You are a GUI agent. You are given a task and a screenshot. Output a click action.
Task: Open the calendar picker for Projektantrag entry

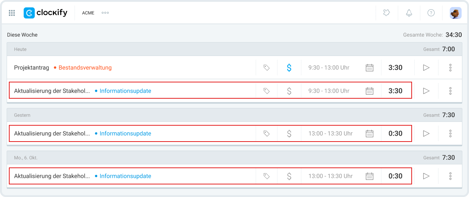click(370, 68)
